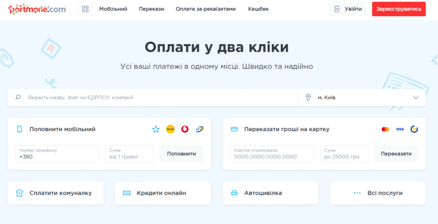Select the Kyivstar operator icon
Viewport: 438px width, 224px height.
pyautogui.click(x=156, y=129)
